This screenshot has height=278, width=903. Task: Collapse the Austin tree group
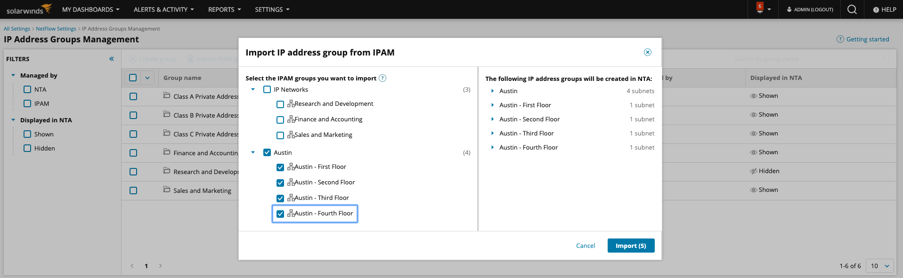[253, 152]
